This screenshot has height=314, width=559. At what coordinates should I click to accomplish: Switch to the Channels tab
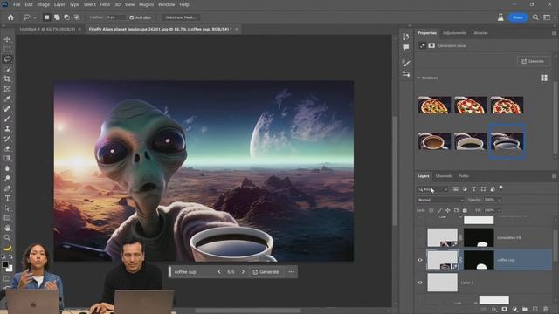[444, 176]
